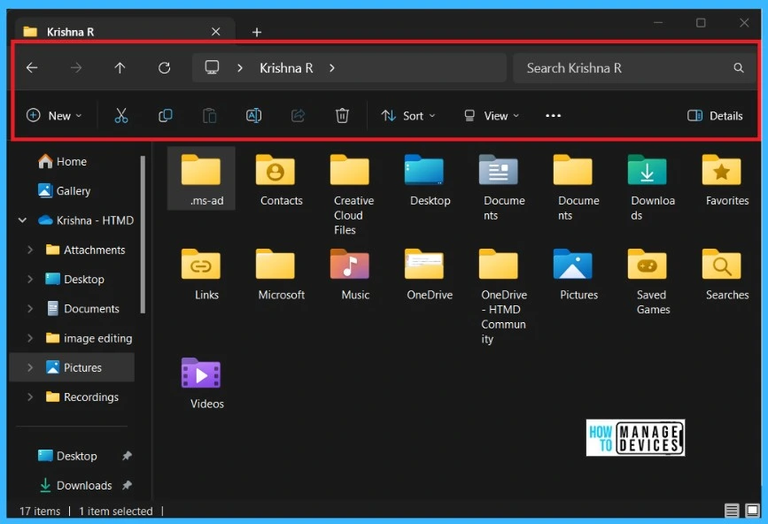The image size is (768, 524).
Task: Open the View dropdown menu
Action: pyautogui.click(x=492, y=115)
